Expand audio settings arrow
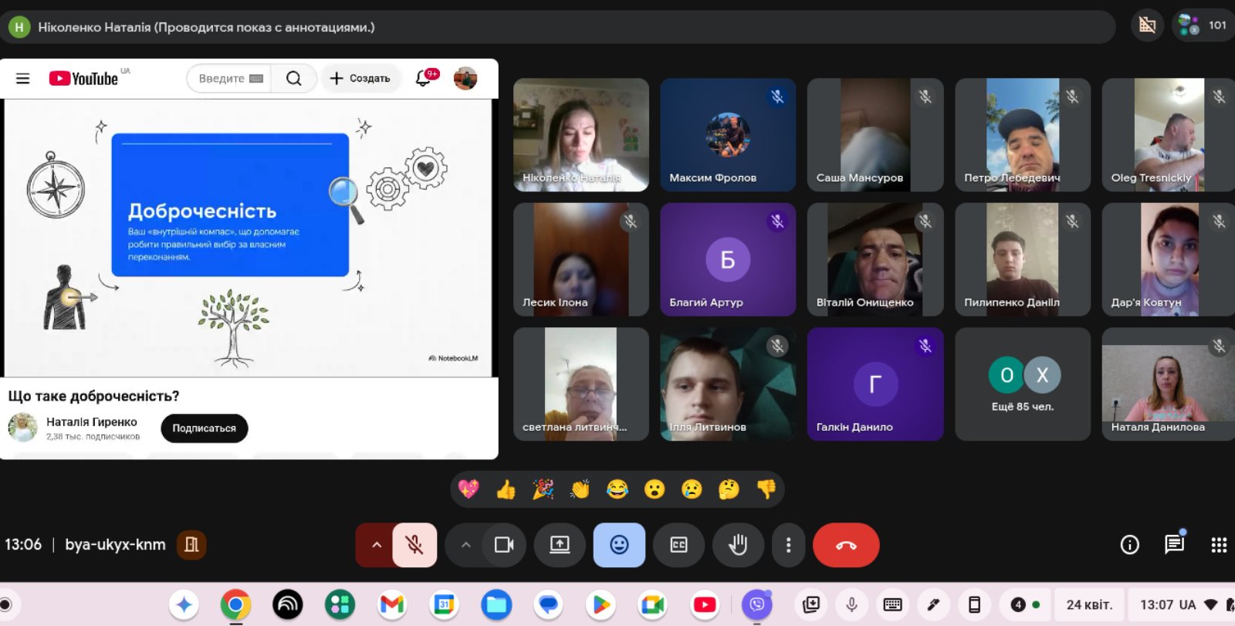 point(376,545)
